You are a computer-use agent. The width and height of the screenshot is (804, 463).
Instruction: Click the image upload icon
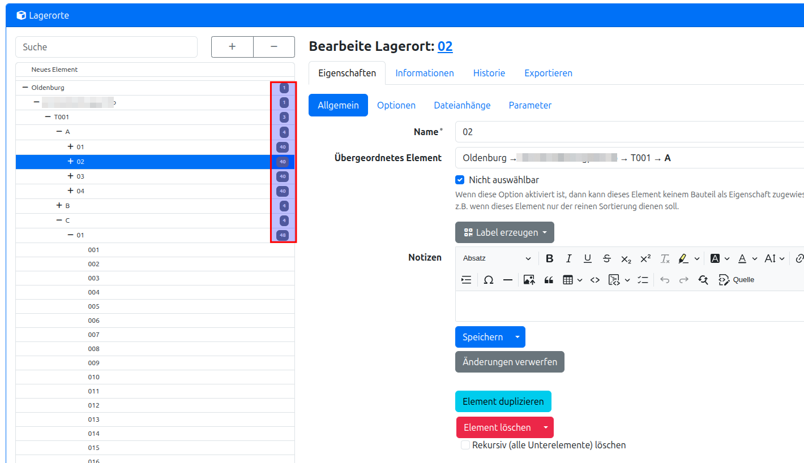point(529,280)
